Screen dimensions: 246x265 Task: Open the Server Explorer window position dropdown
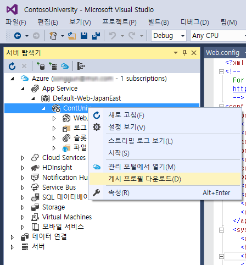176,53
